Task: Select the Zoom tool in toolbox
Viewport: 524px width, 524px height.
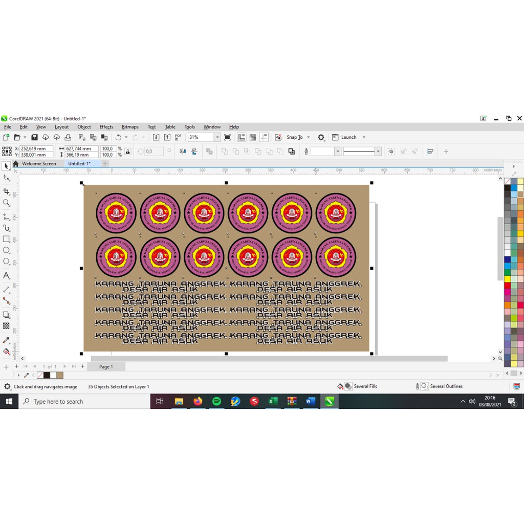Action: tap(6, 203)
